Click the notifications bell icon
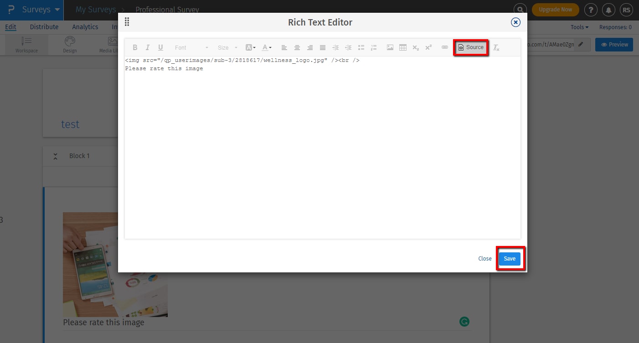This screenshot has width=639, height=343. tap(608, 10)
